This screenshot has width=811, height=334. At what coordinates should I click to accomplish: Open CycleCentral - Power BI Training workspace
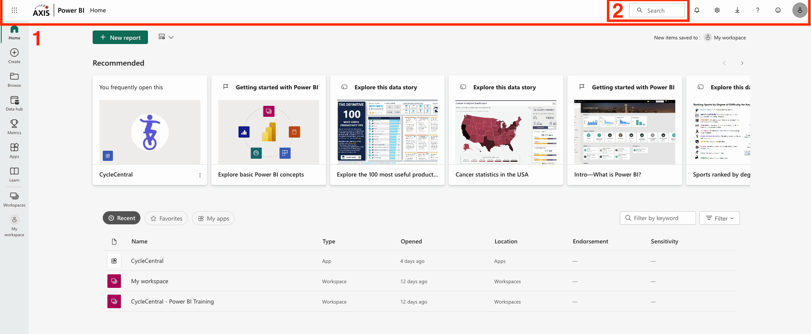tap(173, 301)
